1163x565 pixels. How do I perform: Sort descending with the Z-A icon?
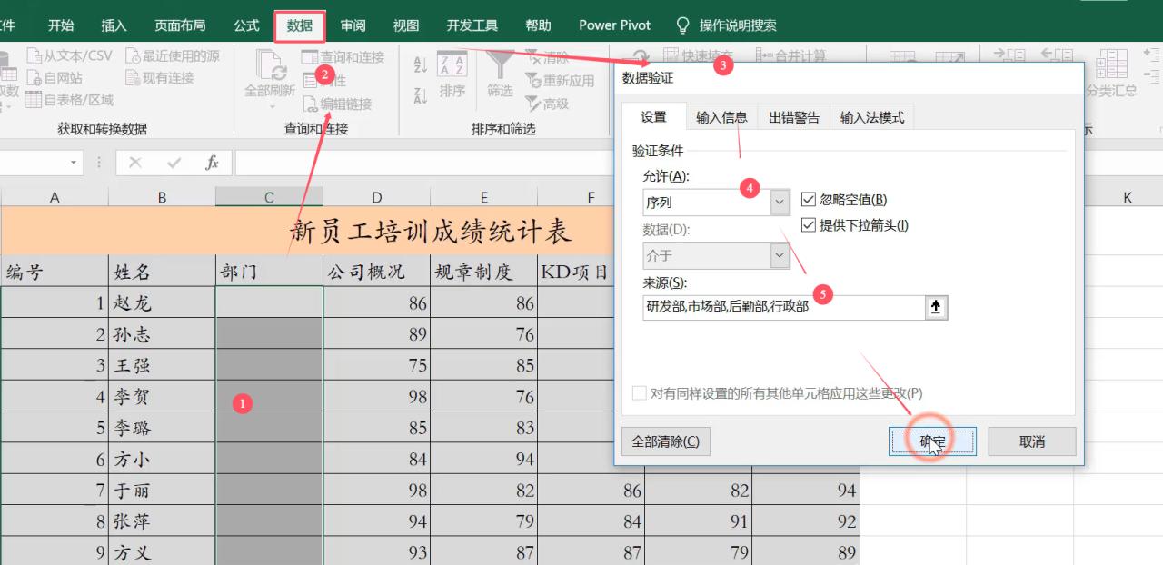(420, 96)
